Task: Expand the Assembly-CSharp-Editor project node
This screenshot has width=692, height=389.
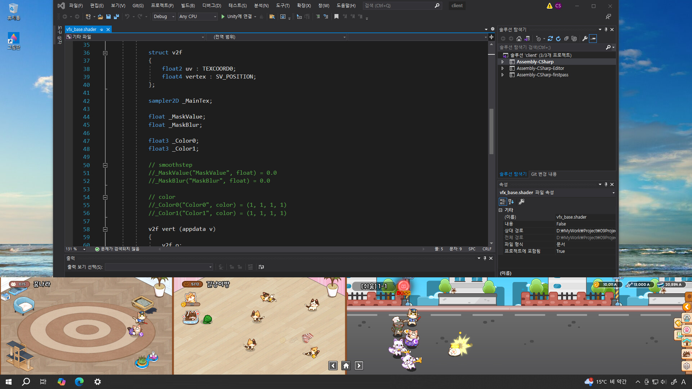Action: pyautogui.click(x=502, y=68)
